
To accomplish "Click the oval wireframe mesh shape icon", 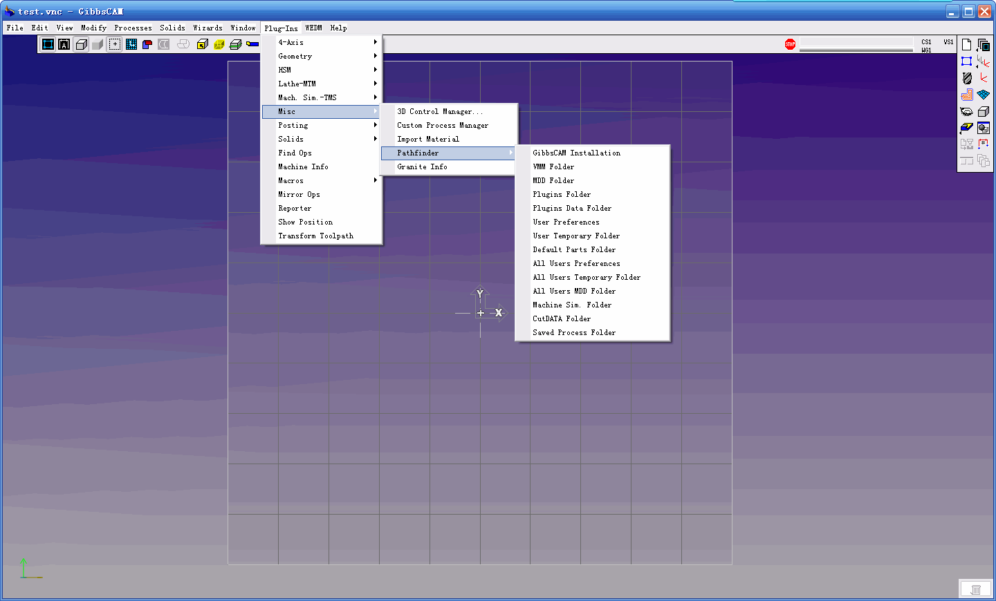I will [x=967, y=111].
